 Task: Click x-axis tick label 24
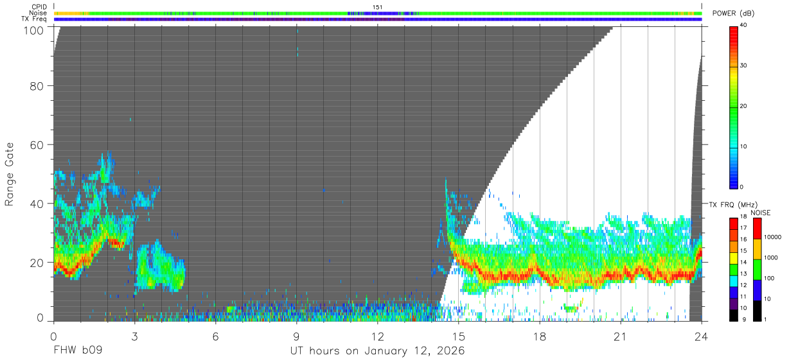point(702,337)
